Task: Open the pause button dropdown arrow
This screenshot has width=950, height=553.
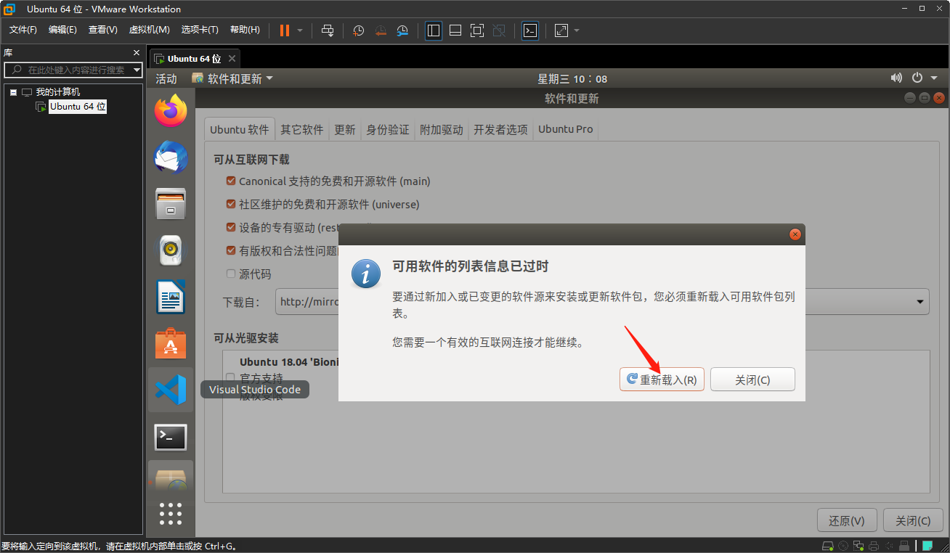Action: (300, 30)
